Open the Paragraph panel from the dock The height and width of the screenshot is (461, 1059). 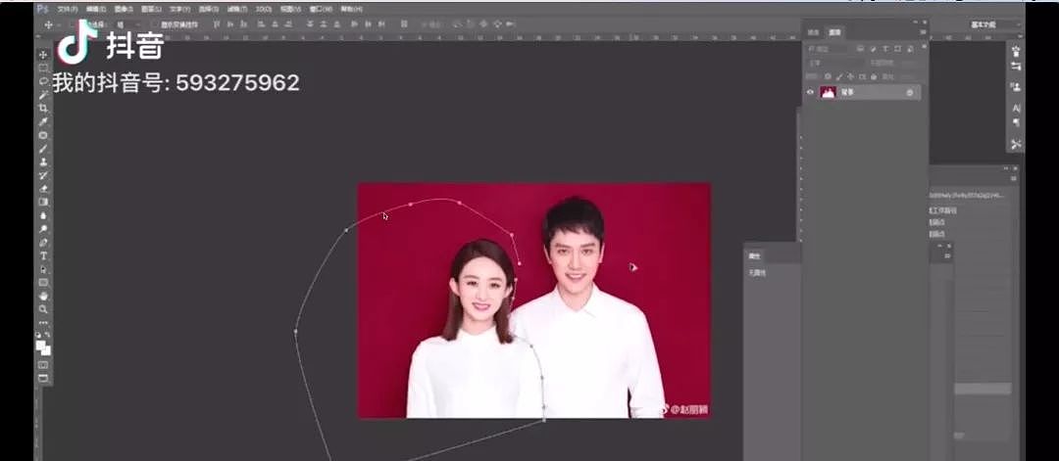[x=1016, y=123]
